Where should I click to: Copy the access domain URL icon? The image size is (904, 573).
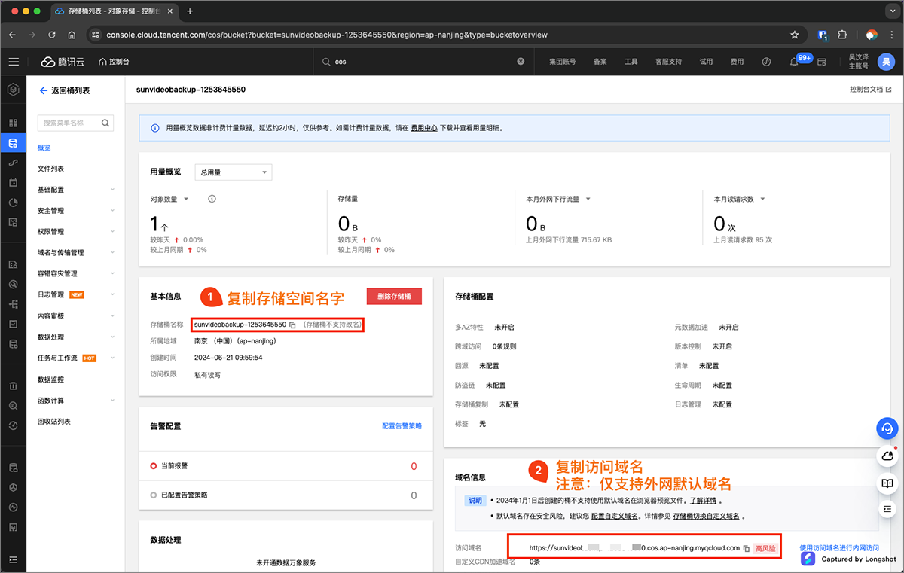(x=746, y=548)
